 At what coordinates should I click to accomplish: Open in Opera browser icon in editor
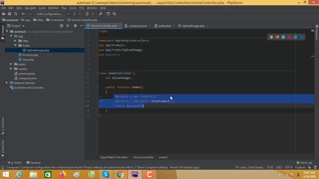[289, 37]
